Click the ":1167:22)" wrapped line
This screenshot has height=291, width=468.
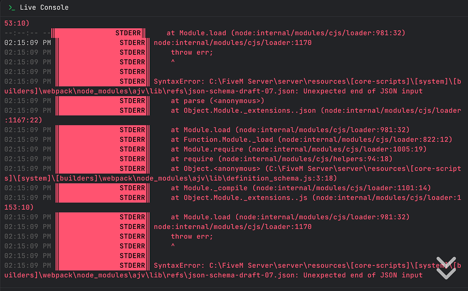(x=23, y=120)
